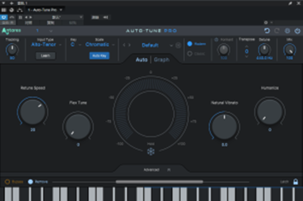303x201 pixels.
Task: Click the host copy button beside sidechain
Action: (x=95, y=17)
